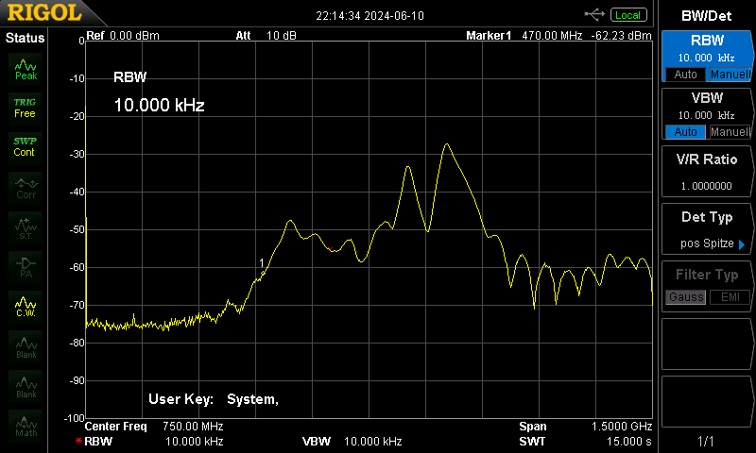Click the bottom RBW 10.000 kHz value
The width and height of the screenshot is (756, 453).
195,442
